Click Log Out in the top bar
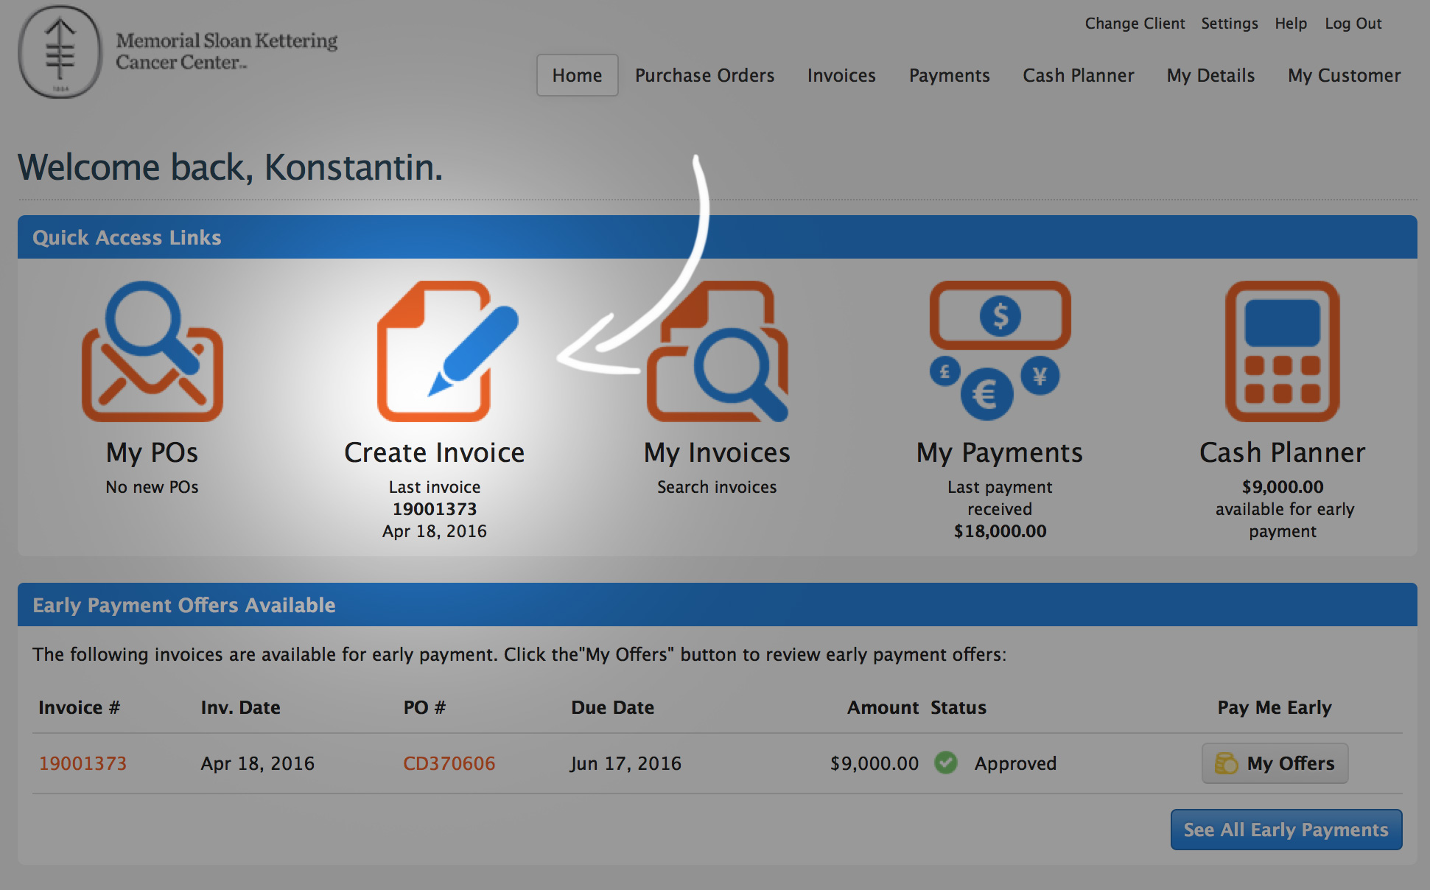Image resolution: width=1430 pixels, height=890 pixels. (x=1353, y=24)
